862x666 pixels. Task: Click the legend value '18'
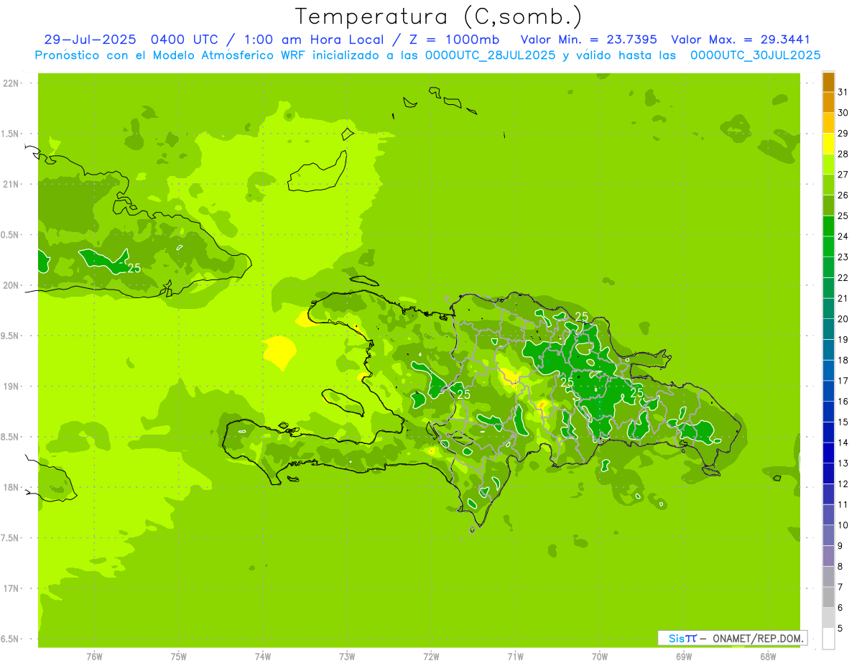(843, 360)
